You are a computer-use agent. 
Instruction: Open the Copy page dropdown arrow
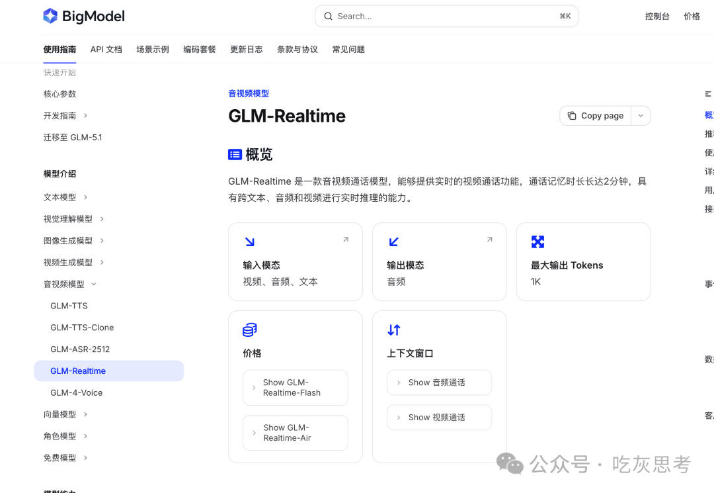641,116
